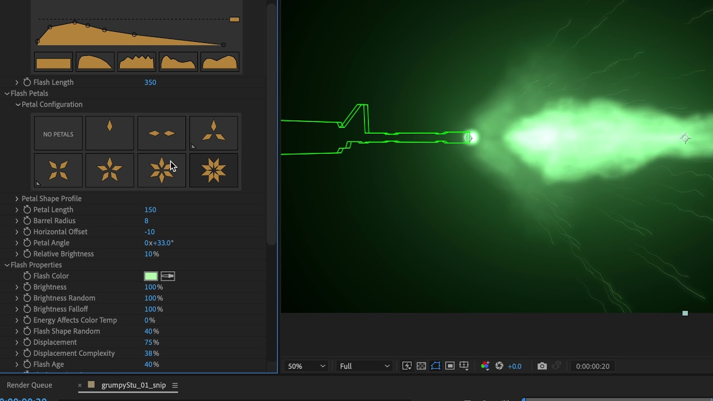Expand the Petal Angle property

point(17,243)
